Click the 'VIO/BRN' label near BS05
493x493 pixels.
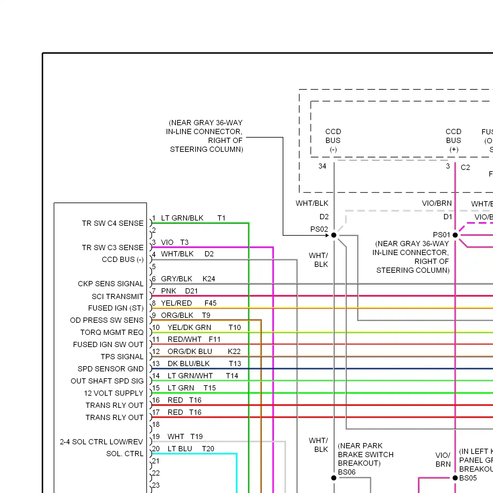pos(443,459)
